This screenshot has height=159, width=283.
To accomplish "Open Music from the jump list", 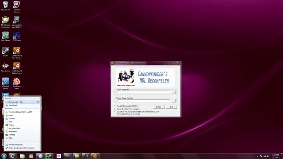I will click(x=22, y=115).
